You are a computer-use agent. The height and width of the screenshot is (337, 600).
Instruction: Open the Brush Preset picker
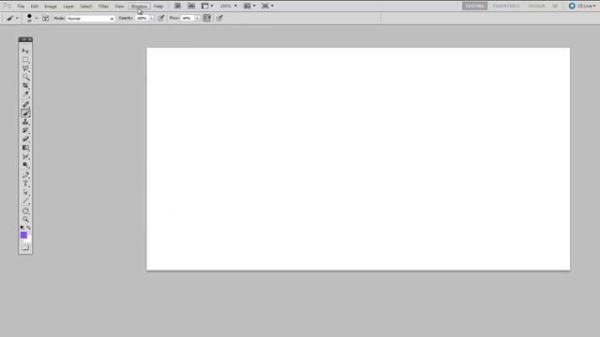click(32, 18)
